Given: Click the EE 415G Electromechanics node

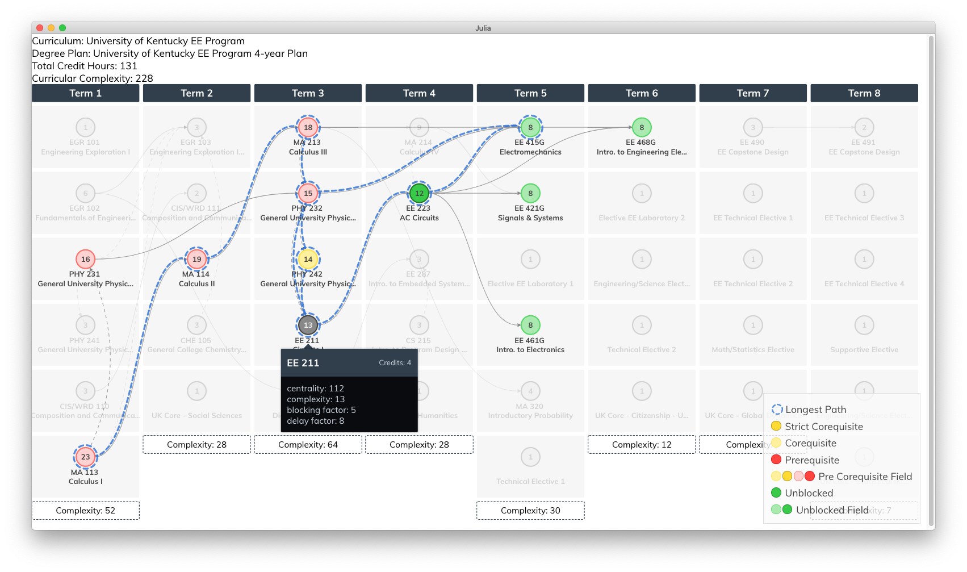Looking at the screenshot, I should point(530,127).
